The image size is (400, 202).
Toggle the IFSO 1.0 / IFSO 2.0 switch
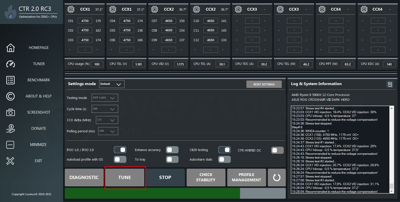(x=120, y=150)
